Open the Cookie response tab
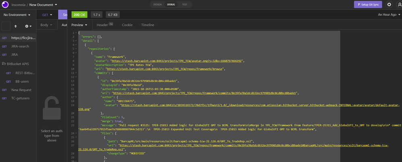The height and width of the screenshot is (162, 402). pyautogui.click(x=127, y=25)
